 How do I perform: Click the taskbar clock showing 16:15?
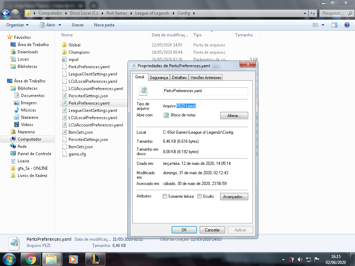(x=336, y=259)
